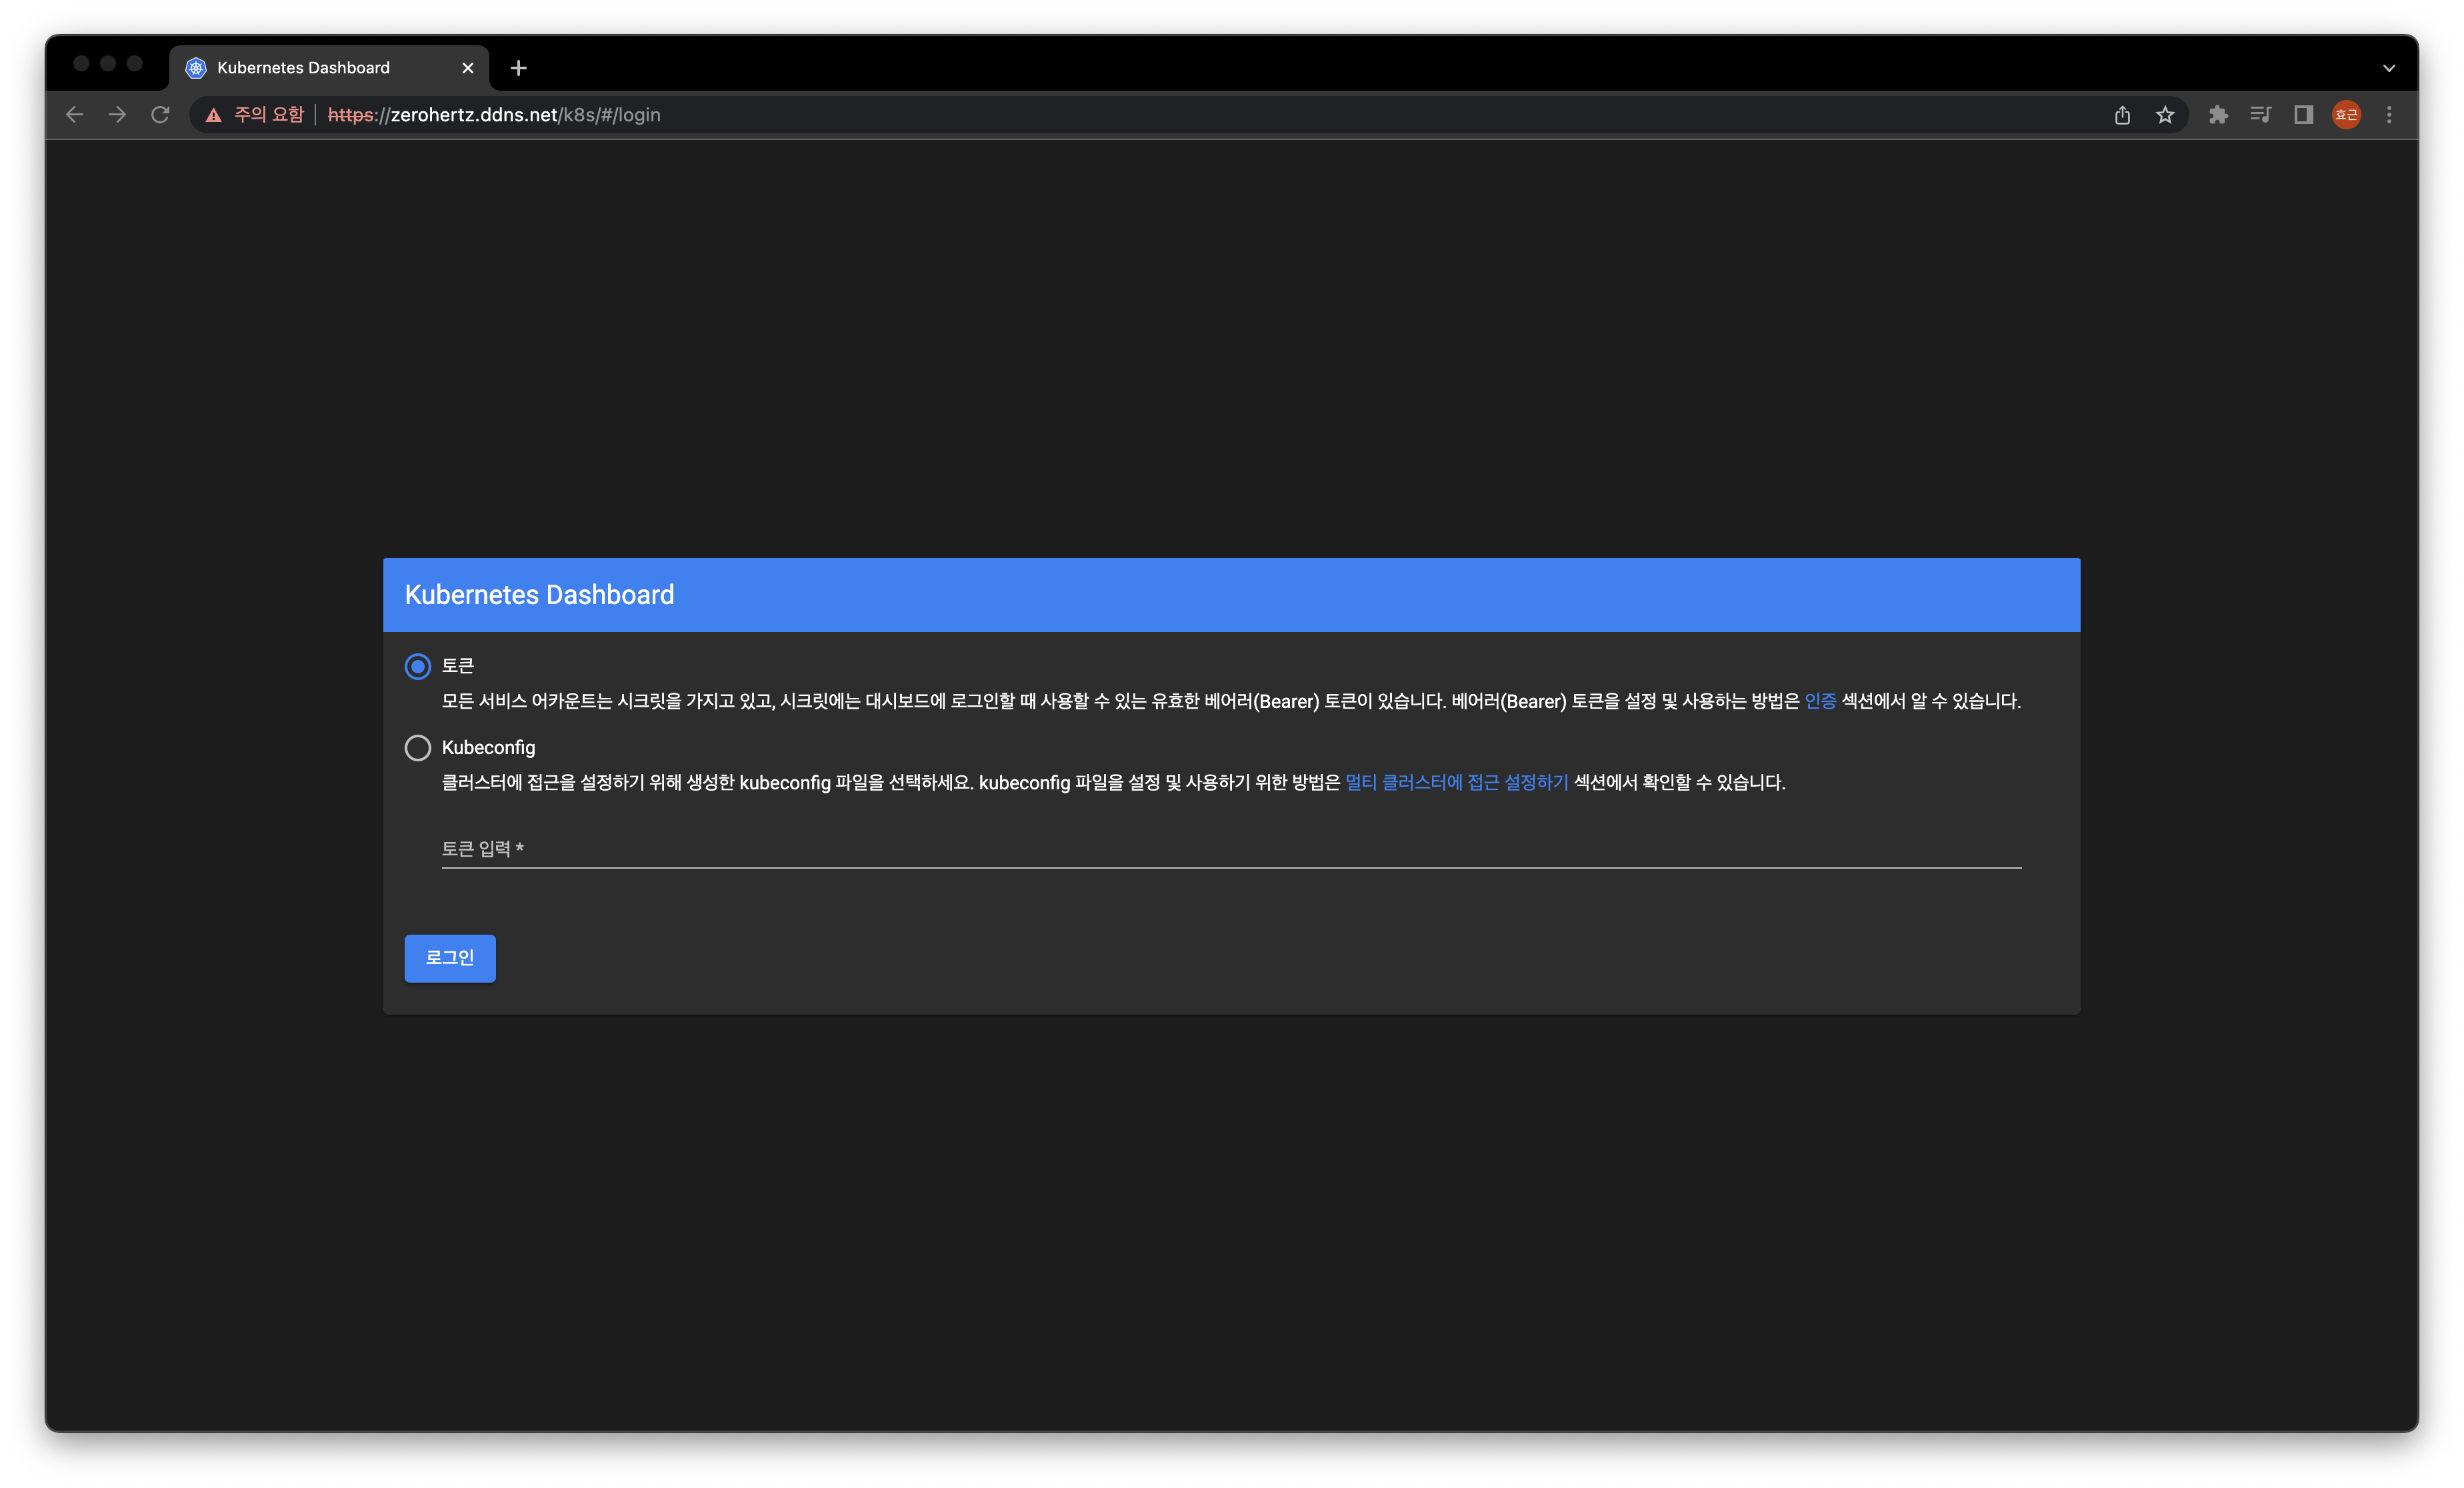Open the extensions puzzle icon
This screenshot has width=2464, height=1488.
pyautogui.click(x=2218, y=115)
